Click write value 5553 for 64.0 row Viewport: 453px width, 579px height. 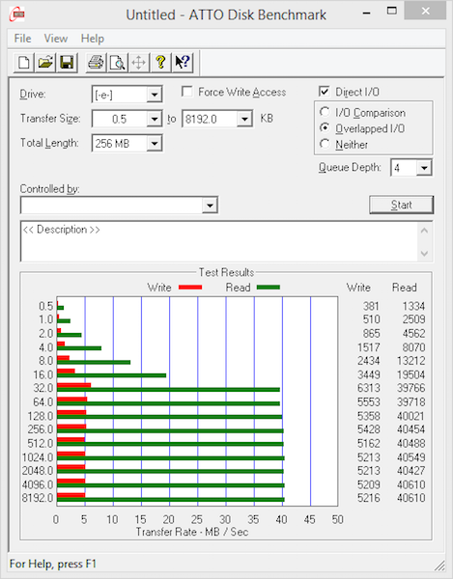click(x=368, y=402)
